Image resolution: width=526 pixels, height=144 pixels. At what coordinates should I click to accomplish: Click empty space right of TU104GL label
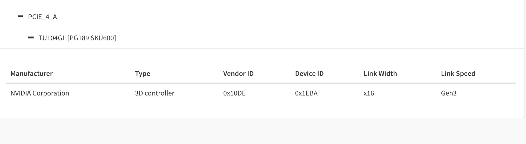pos(312,38)
